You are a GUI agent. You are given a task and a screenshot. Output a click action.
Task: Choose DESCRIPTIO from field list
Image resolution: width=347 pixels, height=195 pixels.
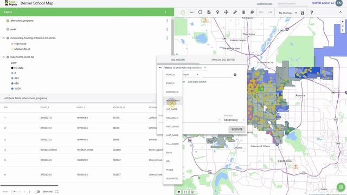tap(172, 178)
